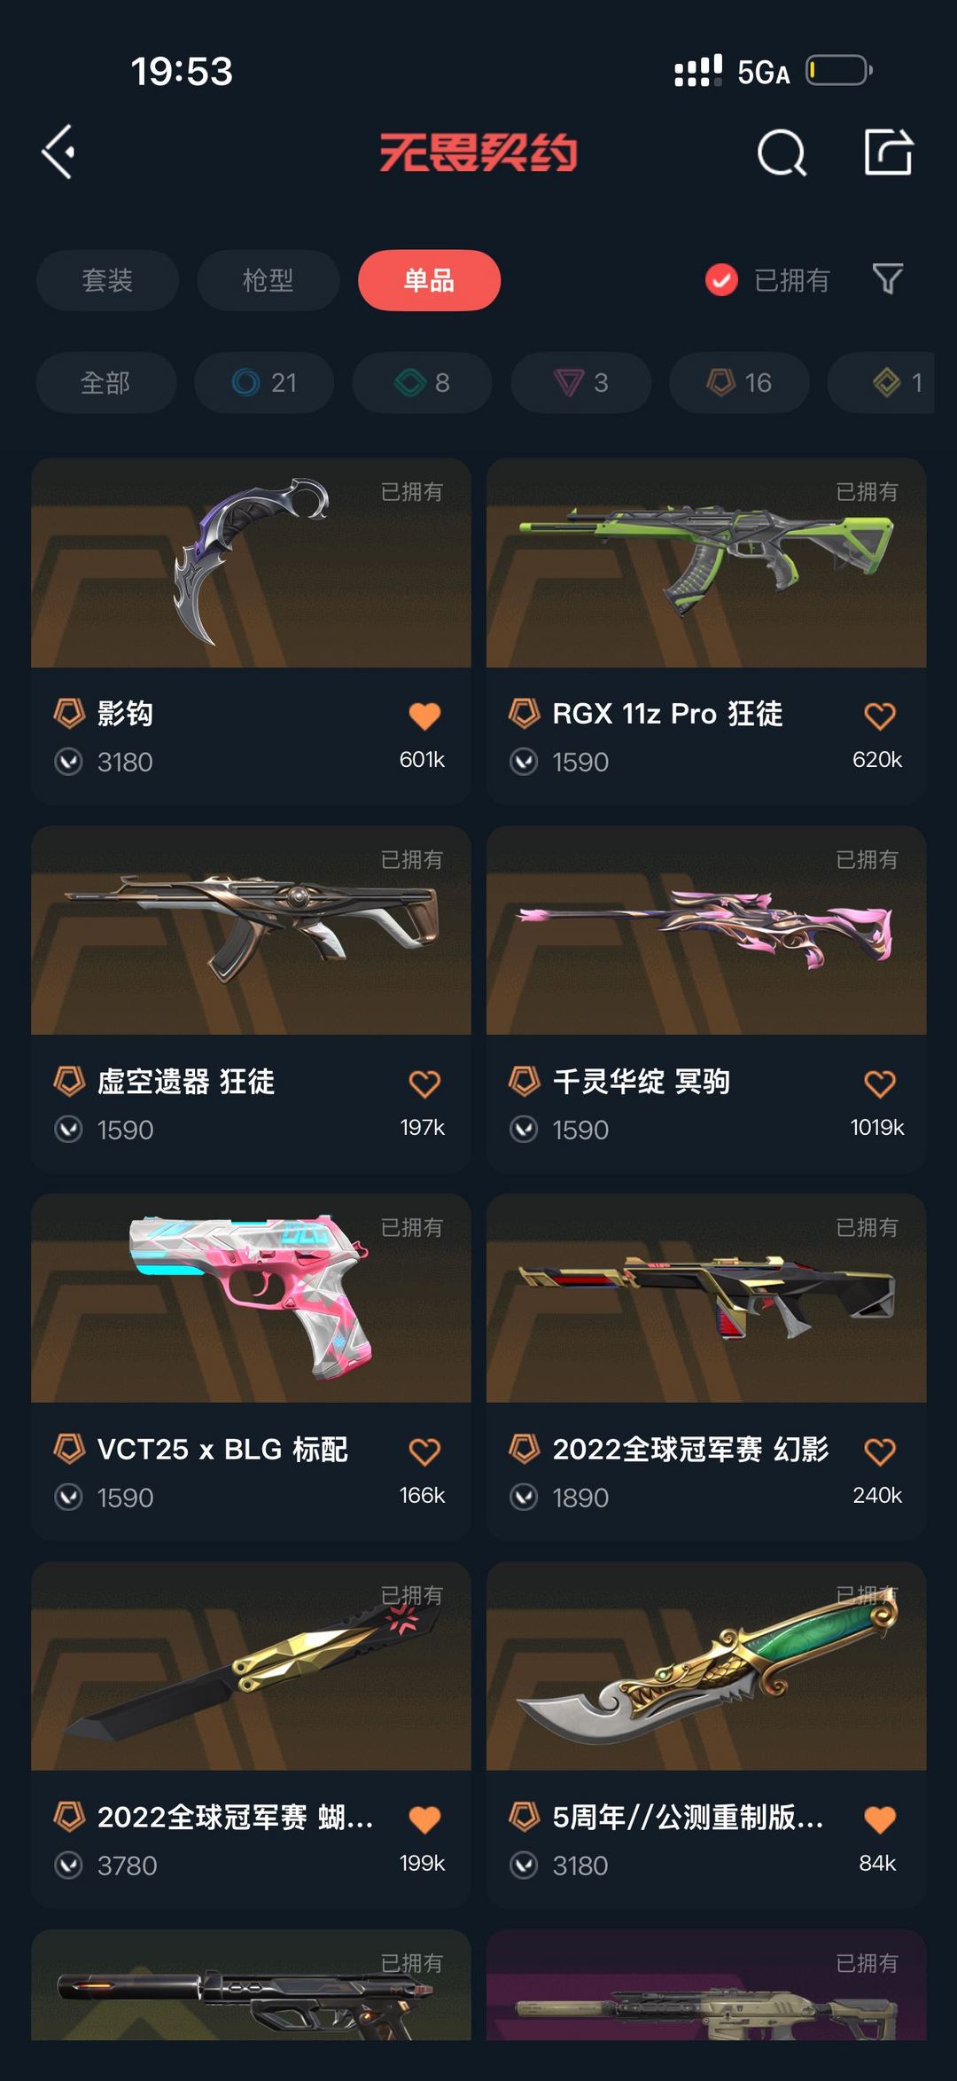957x2081 pixels.
Task: Filter by yellow diamond tier 1
Action: (x=882, y=382)
